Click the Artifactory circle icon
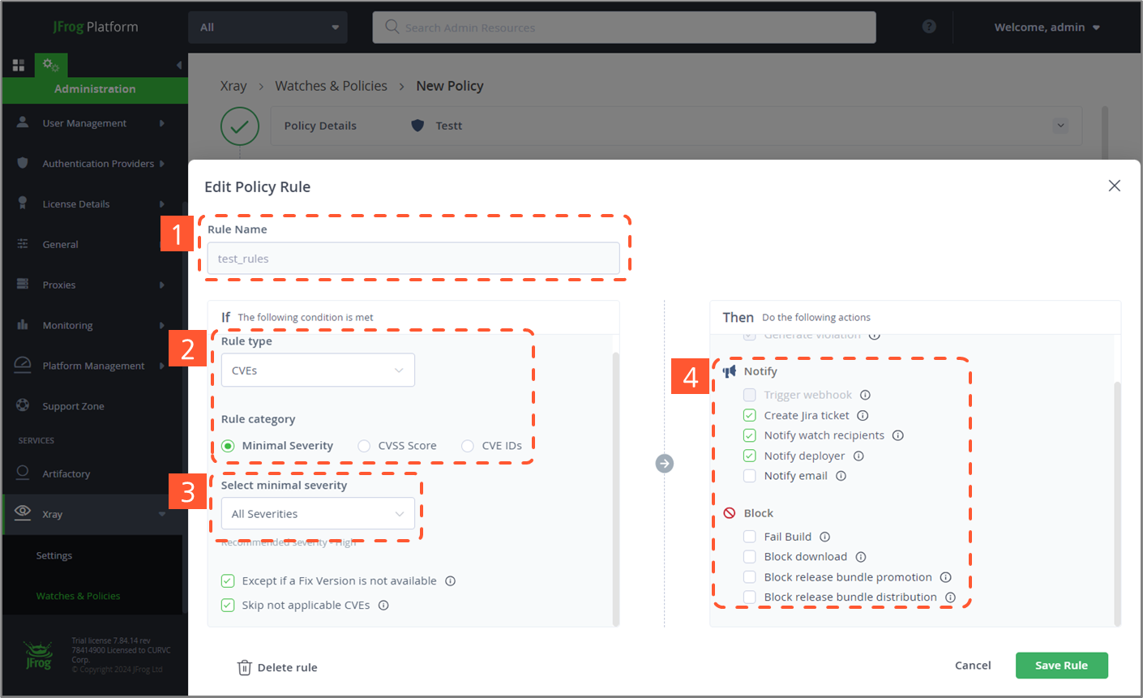1143x698 pixels. point(23,473)
